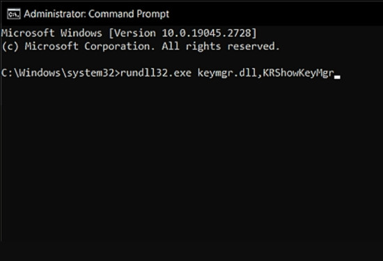The height and width of the screenshot is (261, 383).
Task: Open the Command Prompt system menu icon
Action: [14, 14]
